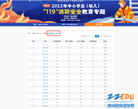Click the blue 搜索 search button
The height and width of the screenshot is (109, 138).
pos(97,36)
